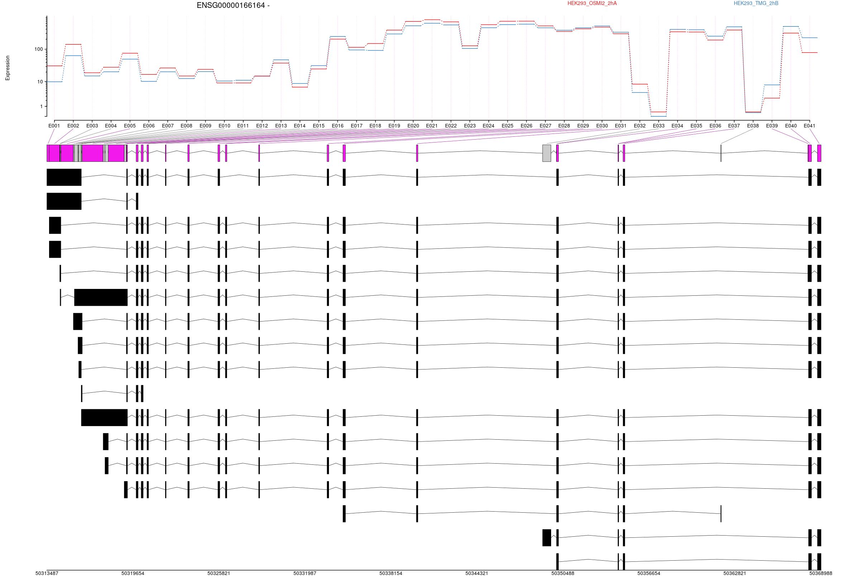
Task: Click red expression line segment above E033
Action: click(659, 112)
